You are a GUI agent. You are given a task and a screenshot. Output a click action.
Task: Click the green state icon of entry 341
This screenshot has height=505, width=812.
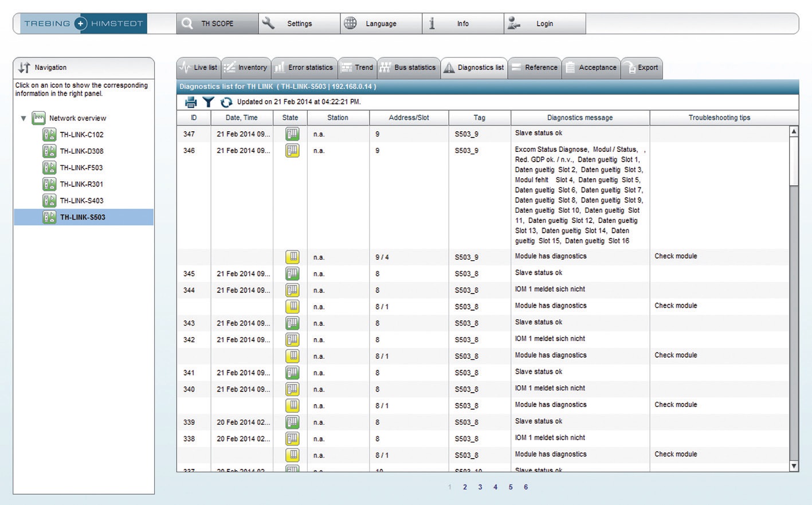(x=292, y=373)
